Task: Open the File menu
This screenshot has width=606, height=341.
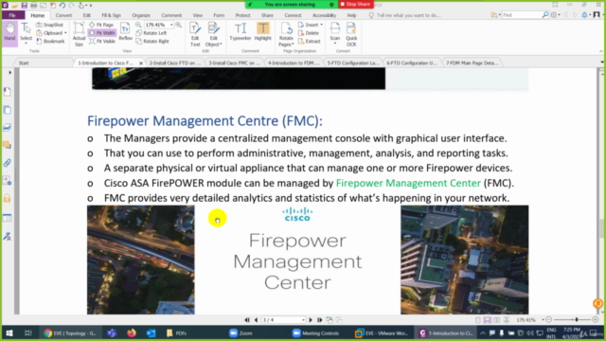Action: (x=12, y=15)
